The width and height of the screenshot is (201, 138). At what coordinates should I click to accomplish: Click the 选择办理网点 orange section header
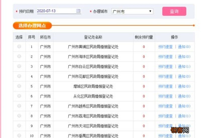(x=32, y=26)
